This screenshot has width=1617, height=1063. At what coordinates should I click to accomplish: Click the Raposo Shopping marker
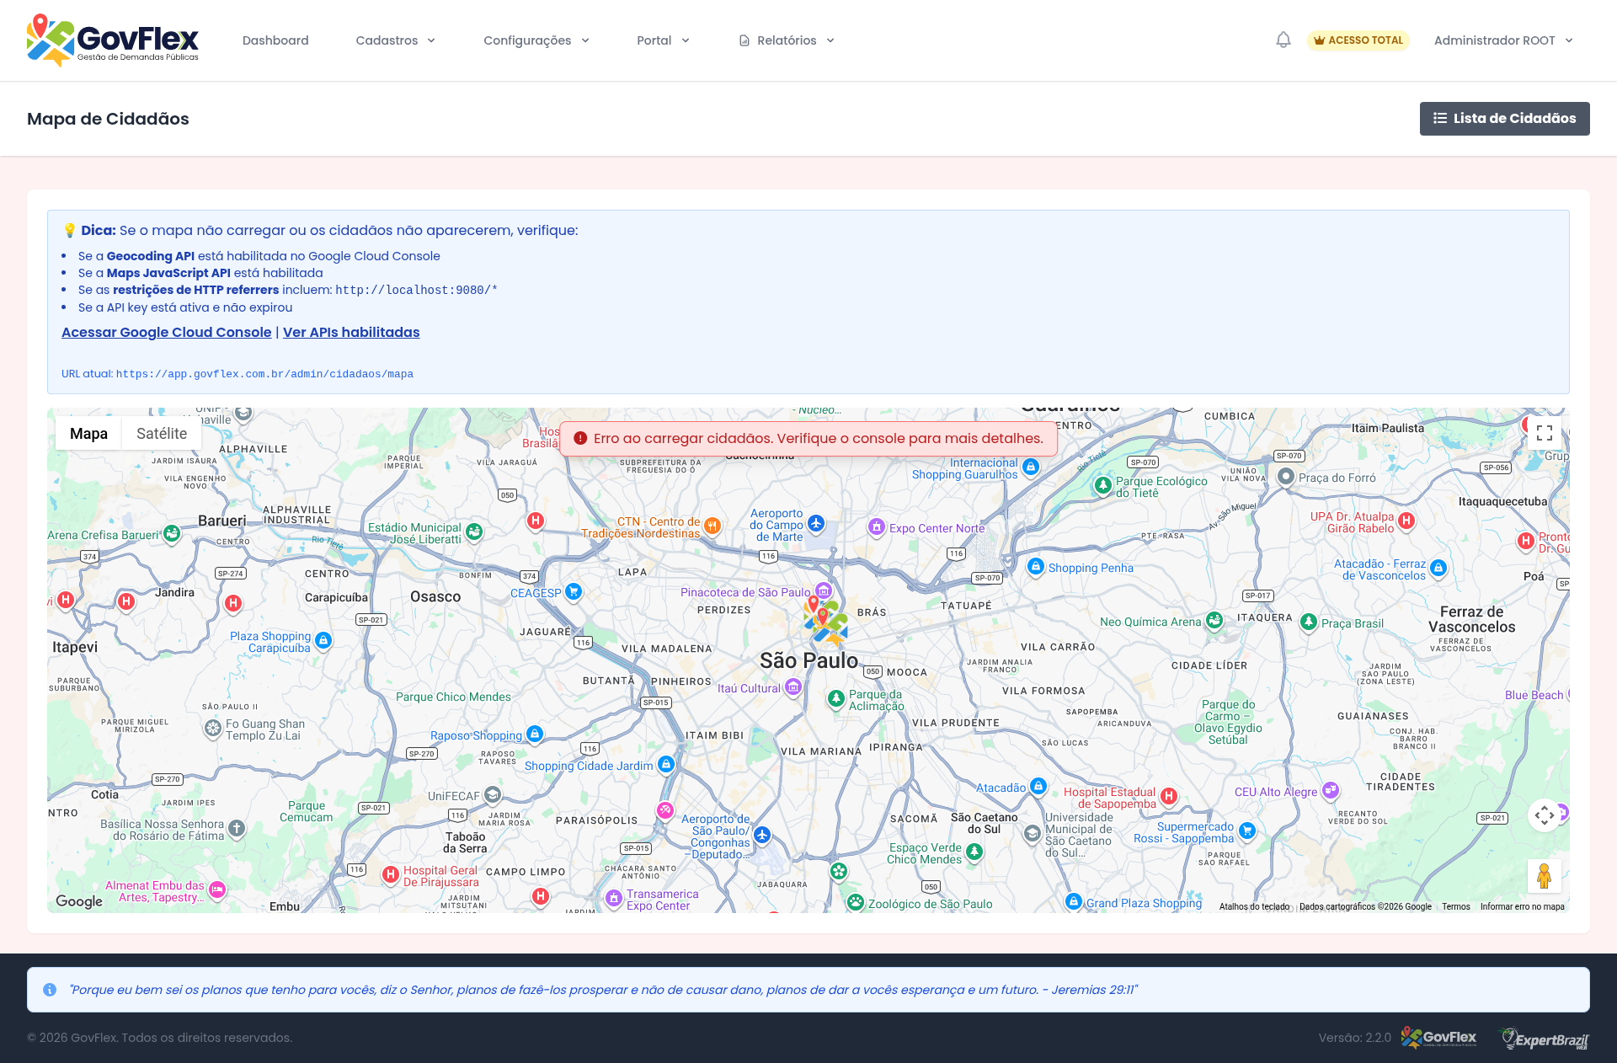coord(534,734)
